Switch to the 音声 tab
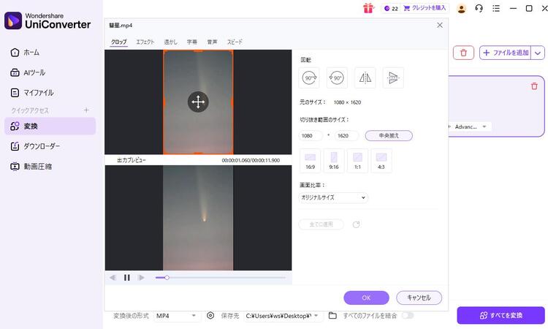 [x=212, y=42]
